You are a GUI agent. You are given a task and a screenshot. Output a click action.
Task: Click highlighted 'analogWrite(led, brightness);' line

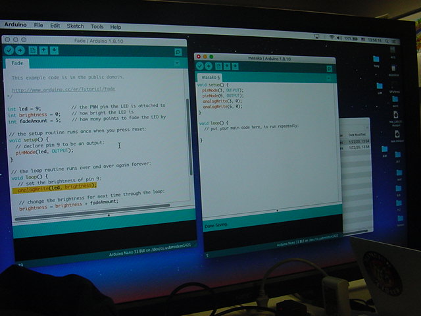click(55, 188)
